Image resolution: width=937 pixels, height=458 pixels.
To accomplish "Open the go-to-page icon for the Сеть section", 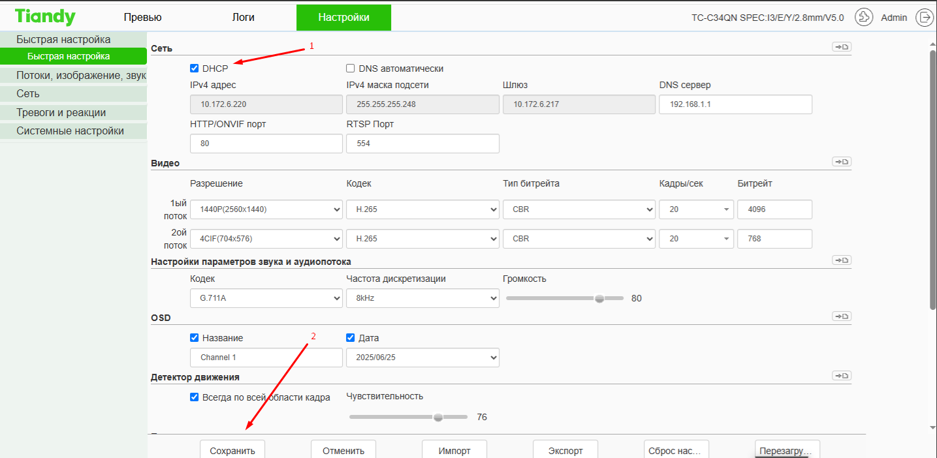I will click(x=841, y=47).
